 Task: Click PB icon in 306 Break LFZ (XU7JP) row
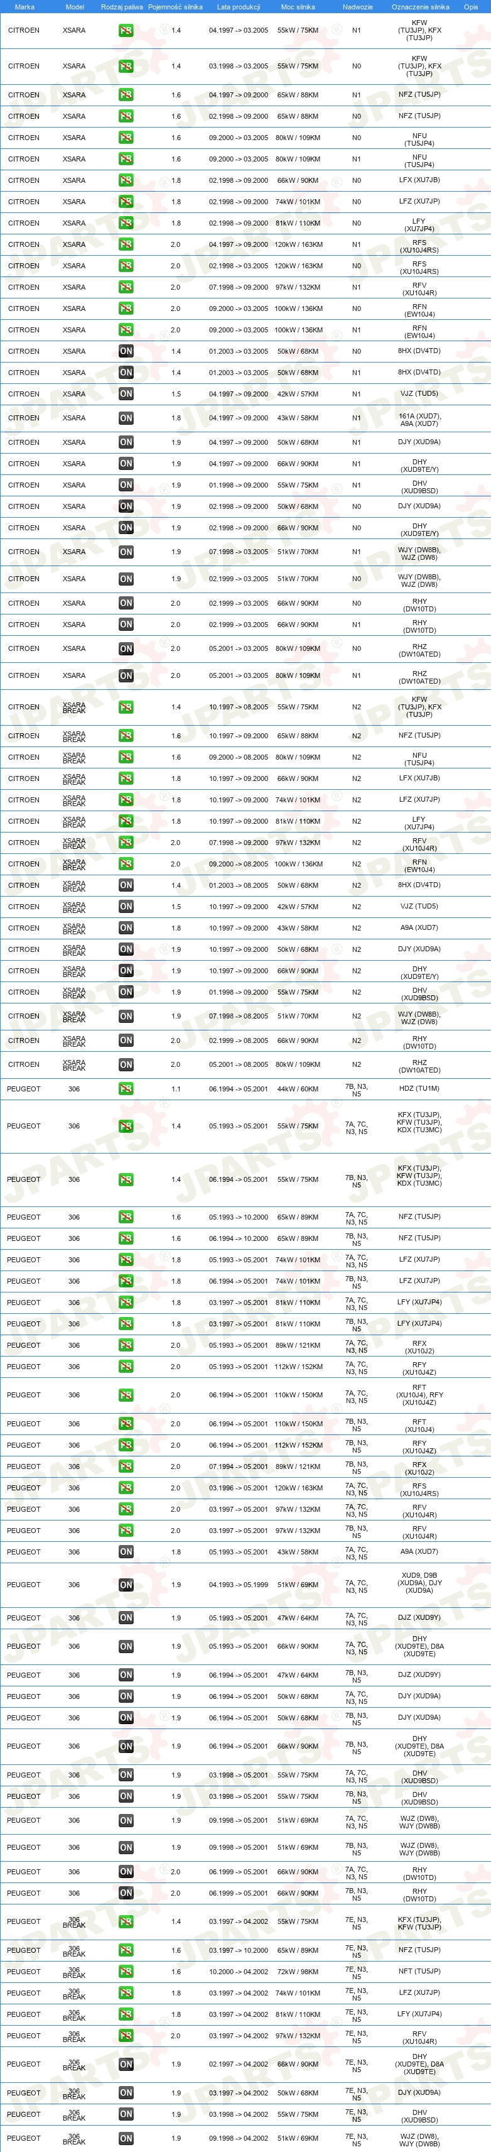tap(126, 1993)
